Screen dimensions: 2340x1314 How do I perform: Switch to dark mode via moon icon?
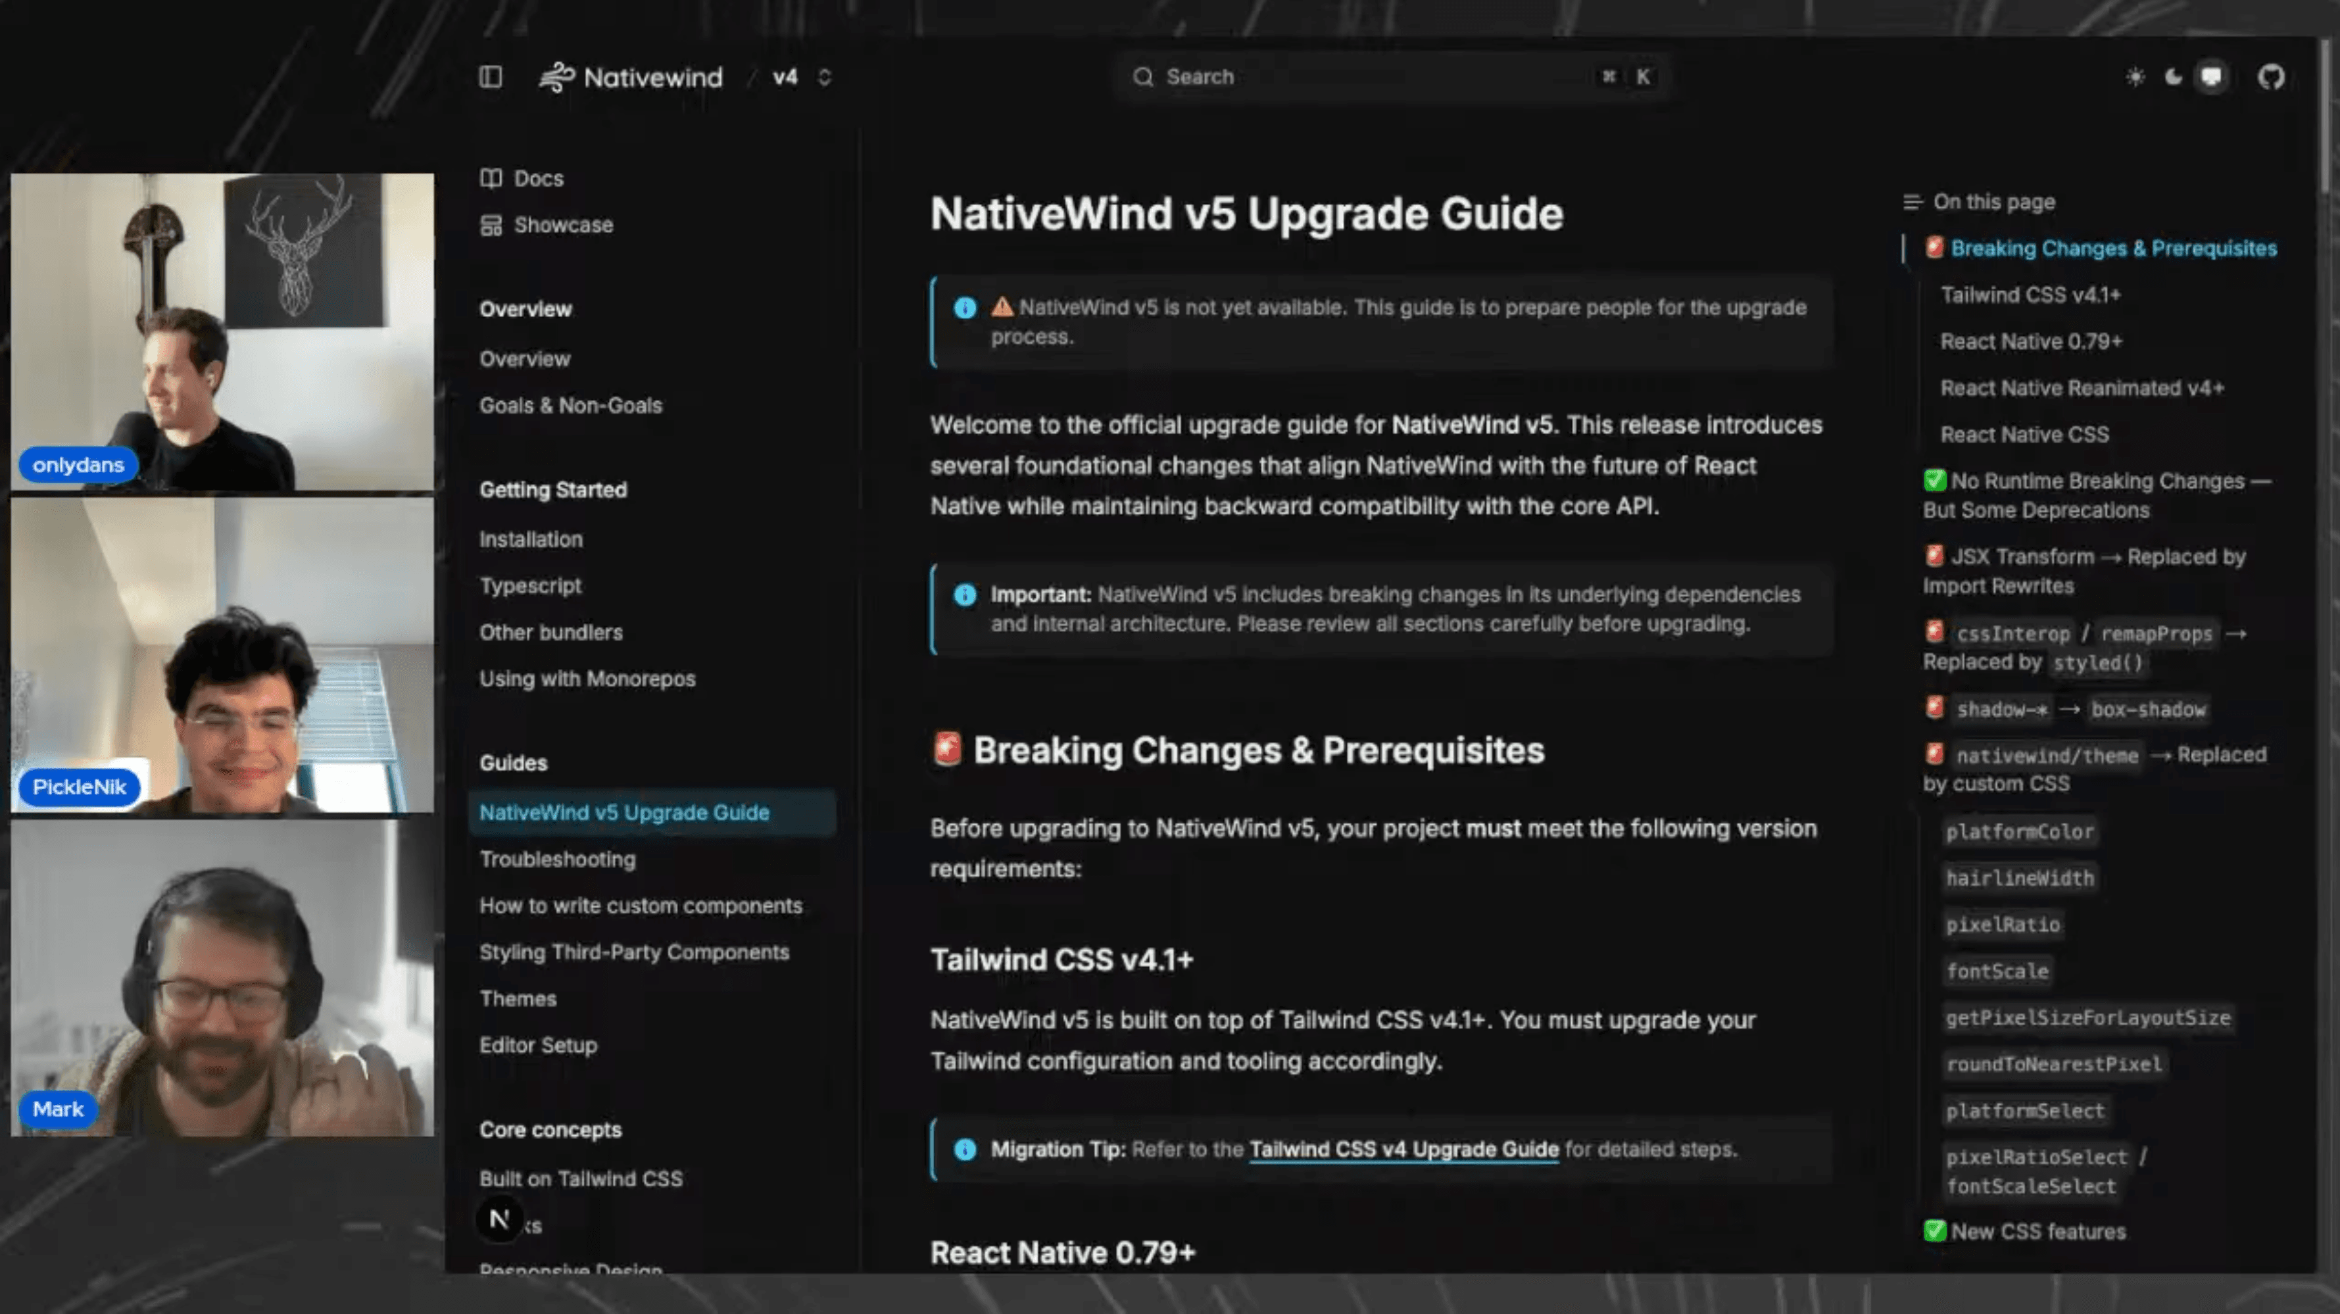tap(2175, 77)
